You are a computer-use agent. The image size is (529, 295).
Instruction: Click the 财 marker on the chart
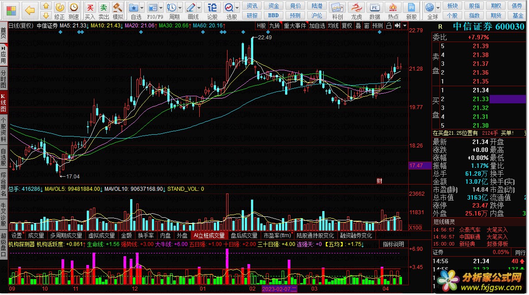(379, 181)
